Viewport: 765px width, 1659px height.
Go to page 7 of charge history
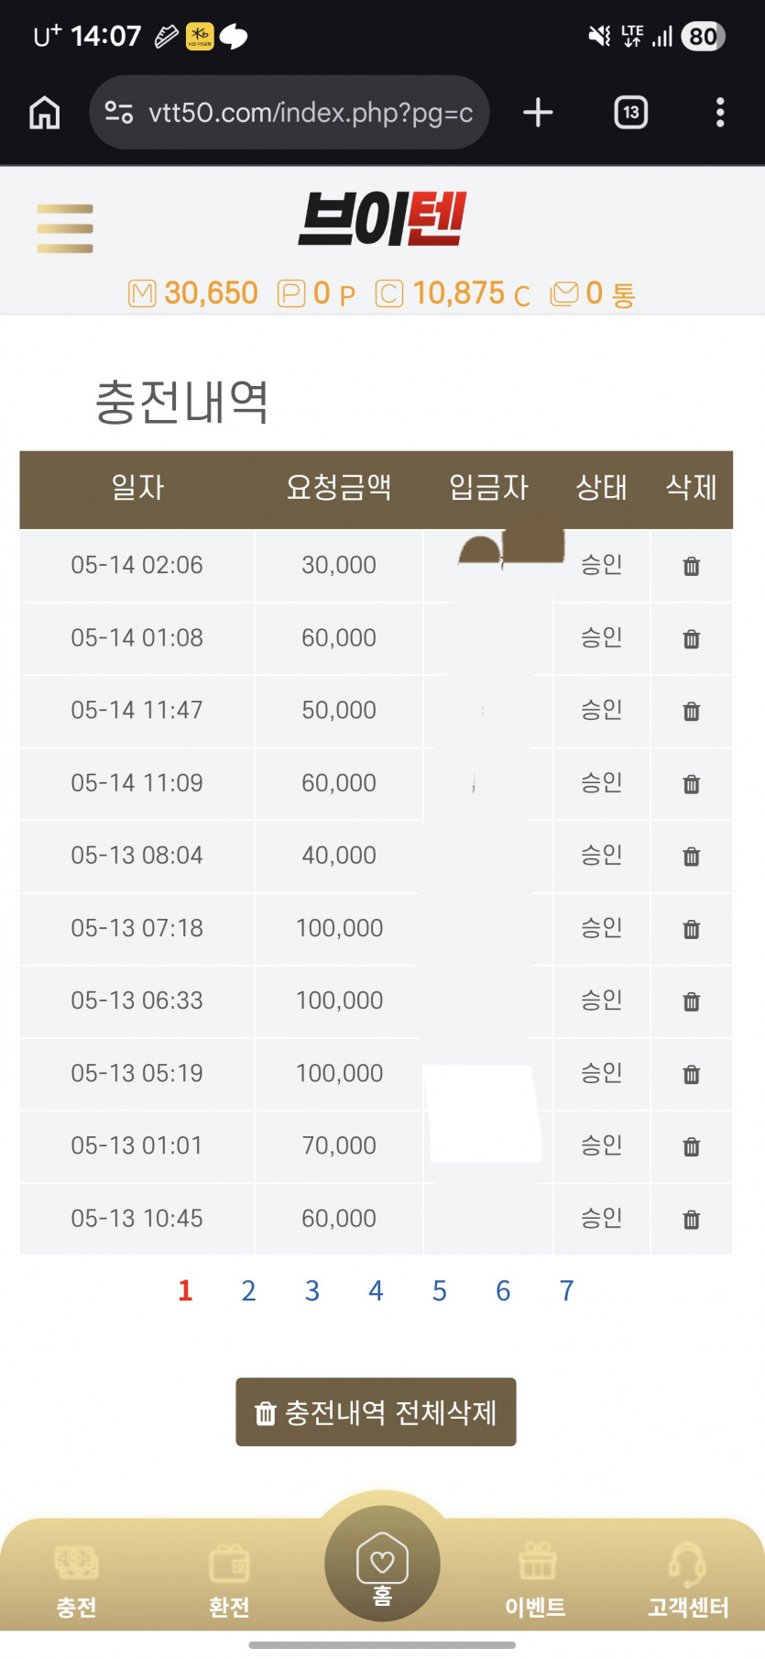[567, 1291]
